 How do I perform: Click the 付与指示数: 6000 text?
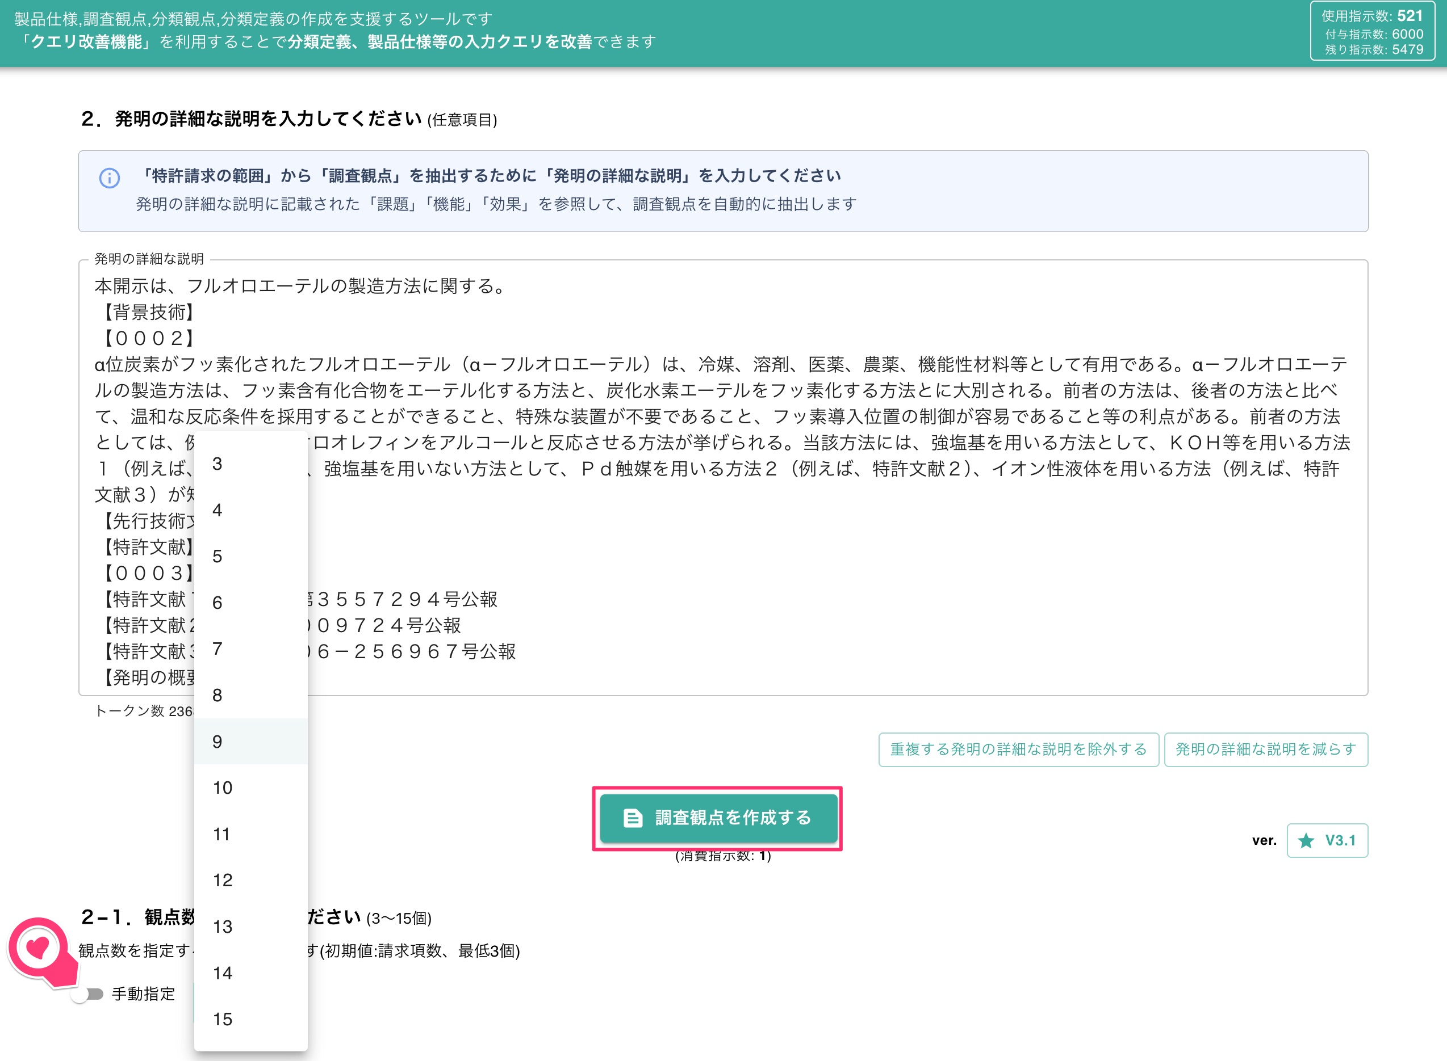click(x=1374, y=34)
